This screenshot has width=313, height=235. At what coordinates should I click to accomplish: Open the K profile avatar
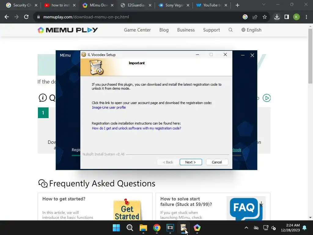[296, 17]
